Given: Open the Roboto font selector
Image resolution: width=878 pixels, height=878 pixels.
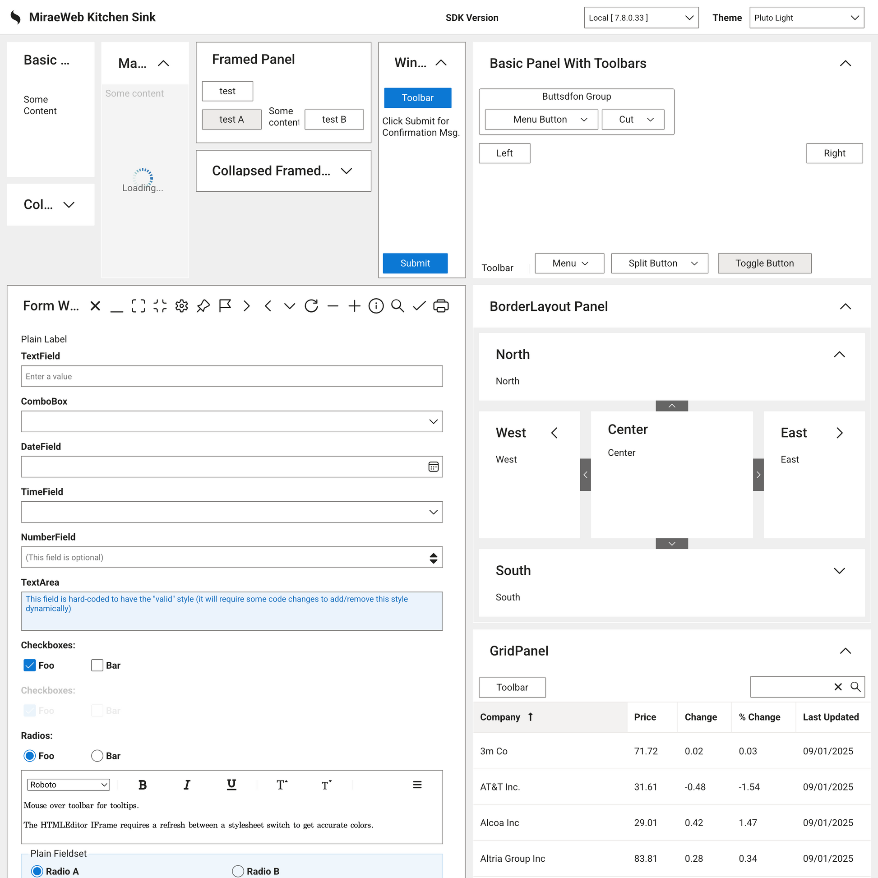Looking at the screenshot, I should [x=69, y=785].
